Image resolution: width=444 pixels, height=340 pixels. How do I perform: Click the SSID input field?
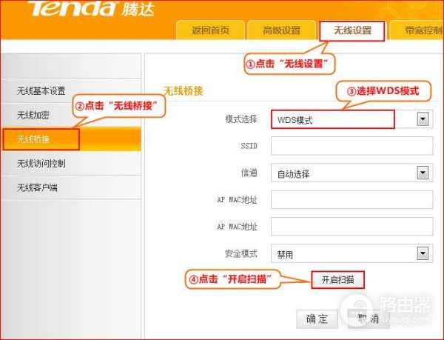pos(352,146)
